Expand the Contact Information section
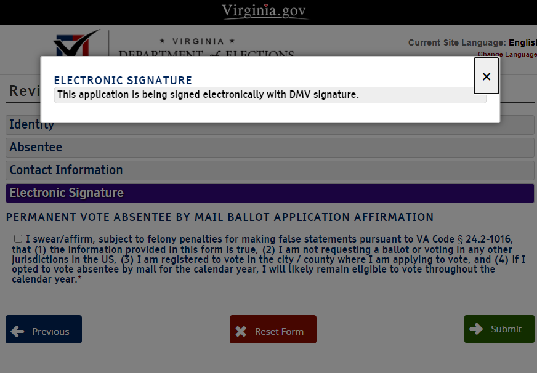The height and width of the screenshot is (373, 537). (x=270, y=170)
